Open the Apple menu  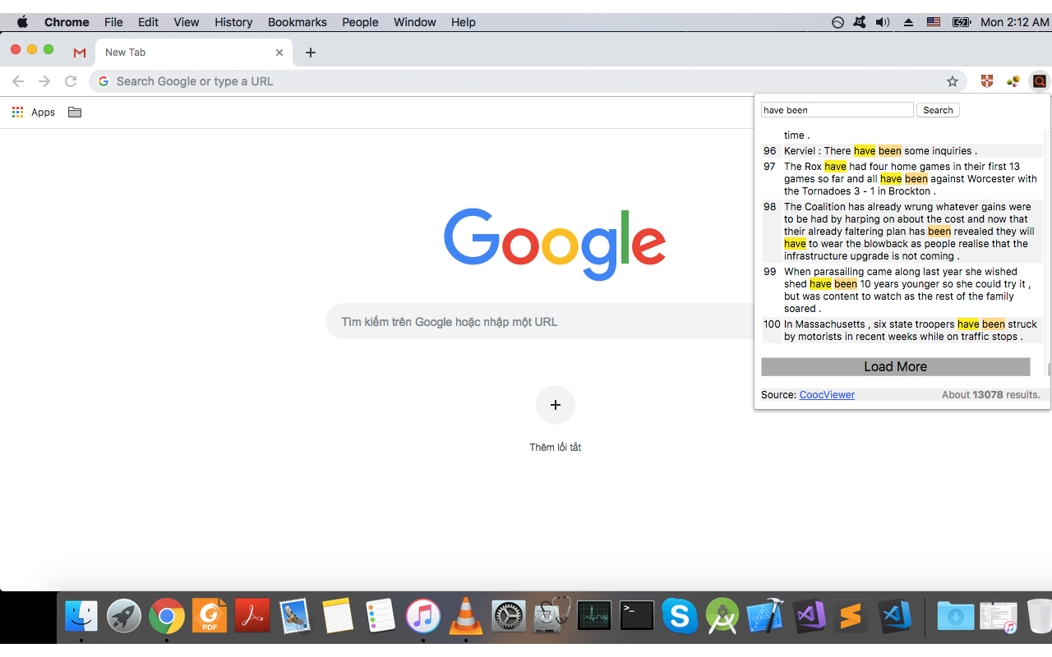coord(22,22)
